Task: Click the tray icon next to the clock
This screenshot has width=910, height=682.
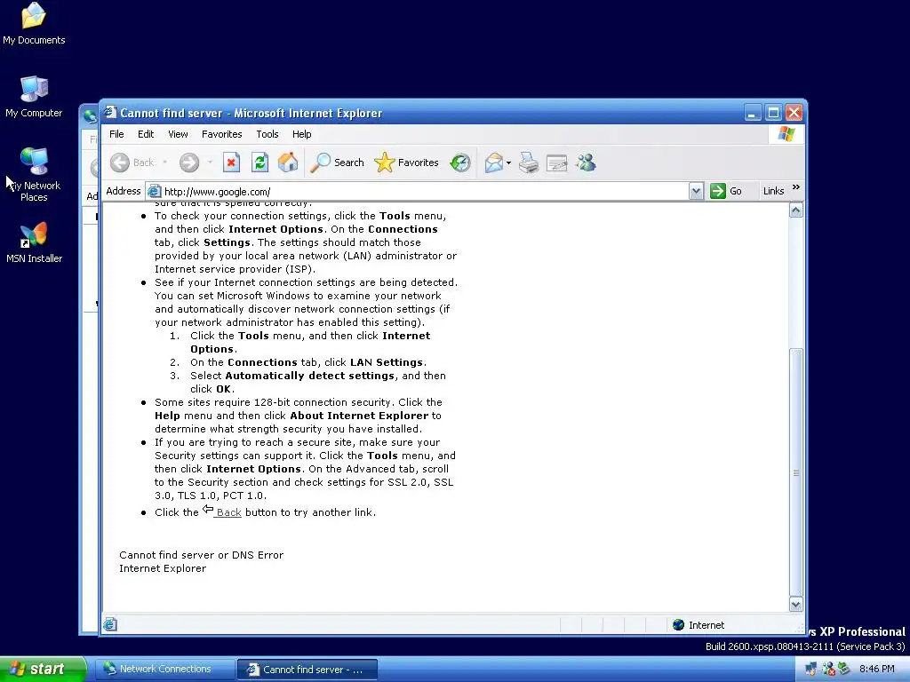Action: pos(844,669)
